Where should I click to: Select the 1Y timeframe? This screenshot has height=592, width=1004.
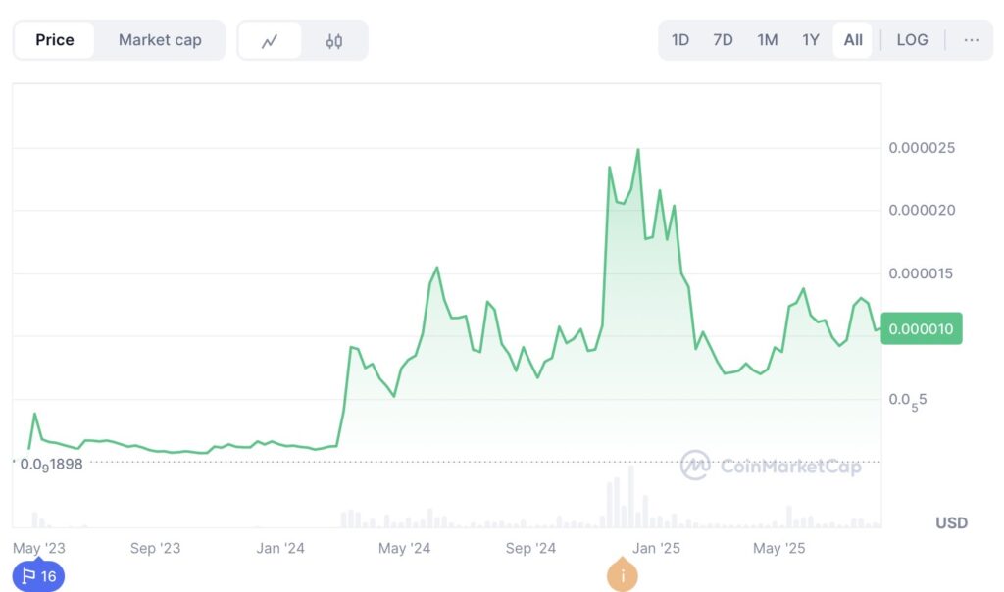810,40
